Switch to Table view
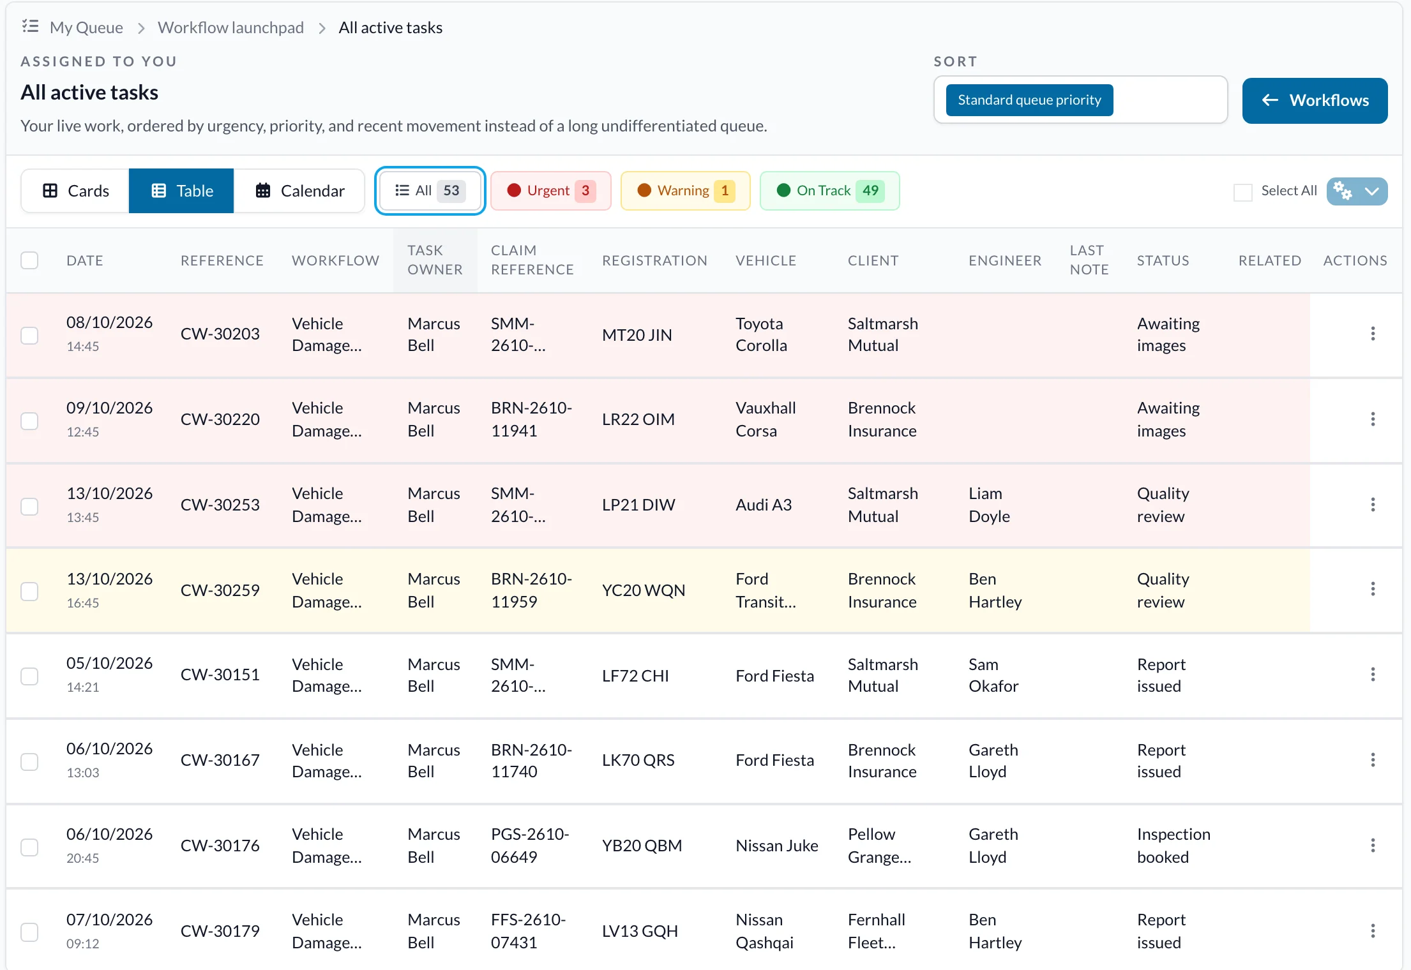 [x=181, y=191]
